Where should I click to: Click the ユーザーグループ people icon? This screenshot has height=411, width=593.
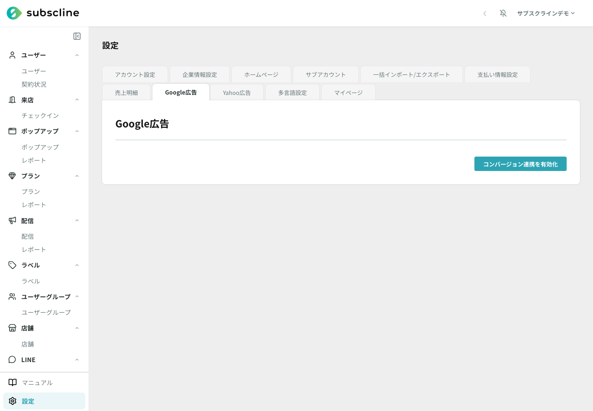coord(12,297)
